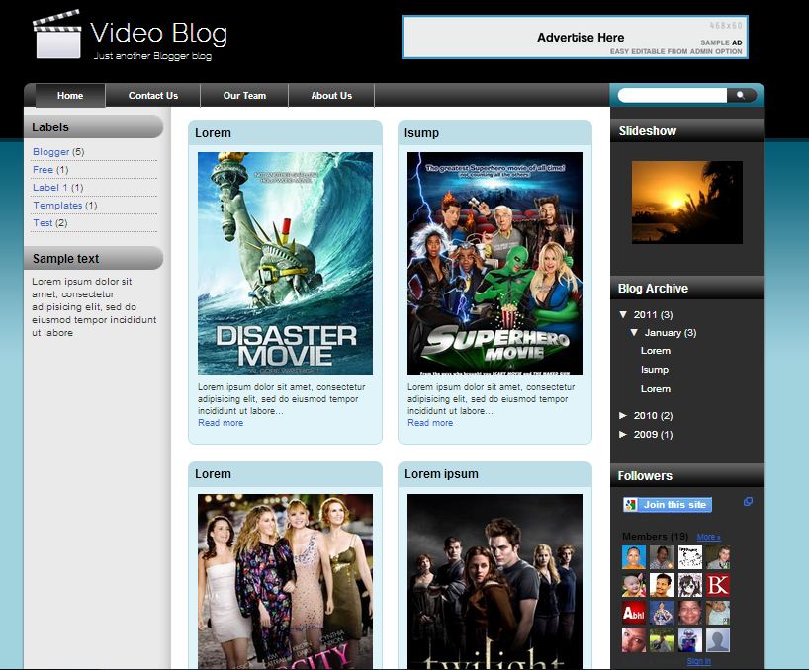Image resolution: width=809 pixels, height=670 pixels.
Task: Collapse the 2011 archive year
Action: (x=623, y=314)
